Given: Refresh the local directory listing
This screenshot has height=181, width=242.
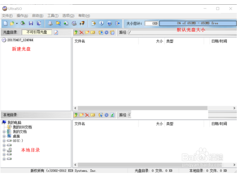Looking at the screenshot, I should [x=112, y=115].
